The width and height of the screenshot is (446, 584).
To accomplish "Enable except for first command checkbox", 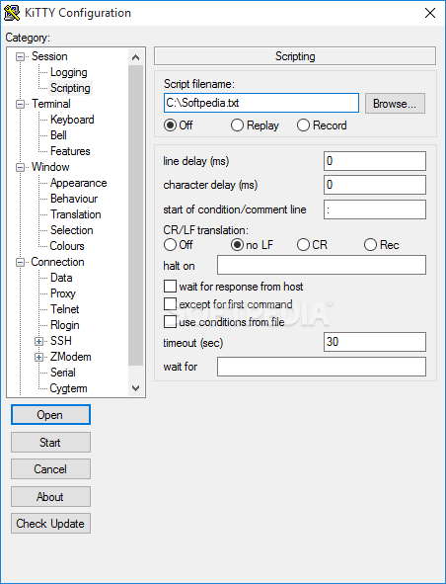I will point(170,304).
